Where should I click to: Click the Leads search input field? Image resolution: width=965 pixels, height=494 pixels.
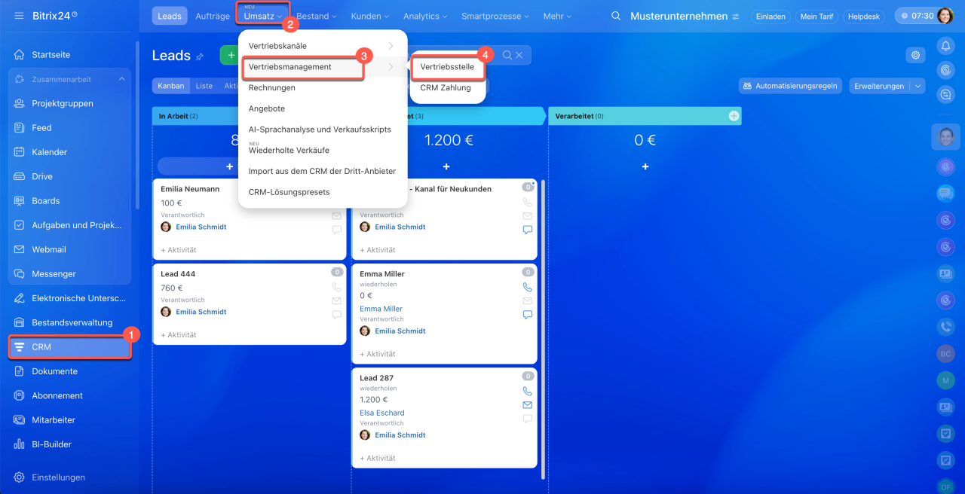460,55
